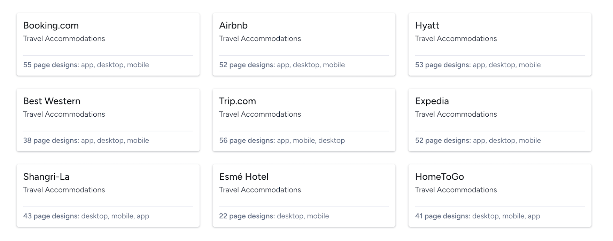
Task: Click HomeToGo's 41 page designs line
Action: [x=478, y=216]
